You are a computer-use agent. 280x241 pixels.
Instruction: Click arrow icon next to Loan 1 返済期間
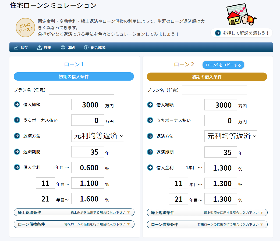pos(17,152)
